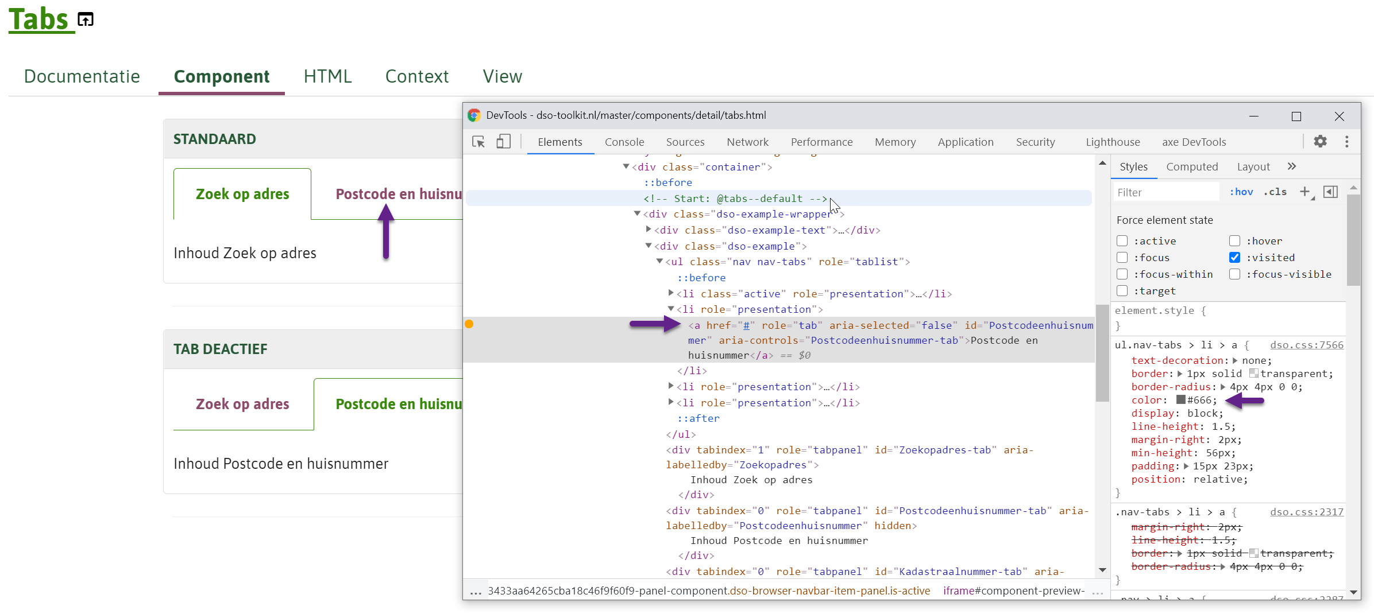Collapse the div class container node
1374x614 pixels.
point(626,166)
